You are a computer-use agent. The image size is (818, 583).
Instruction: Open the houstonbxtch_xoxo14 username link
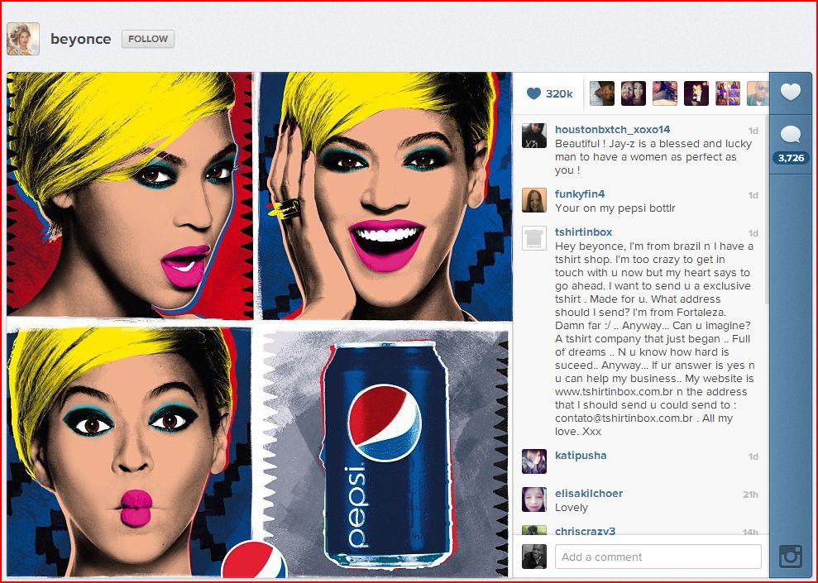click(x=612, y=129)
